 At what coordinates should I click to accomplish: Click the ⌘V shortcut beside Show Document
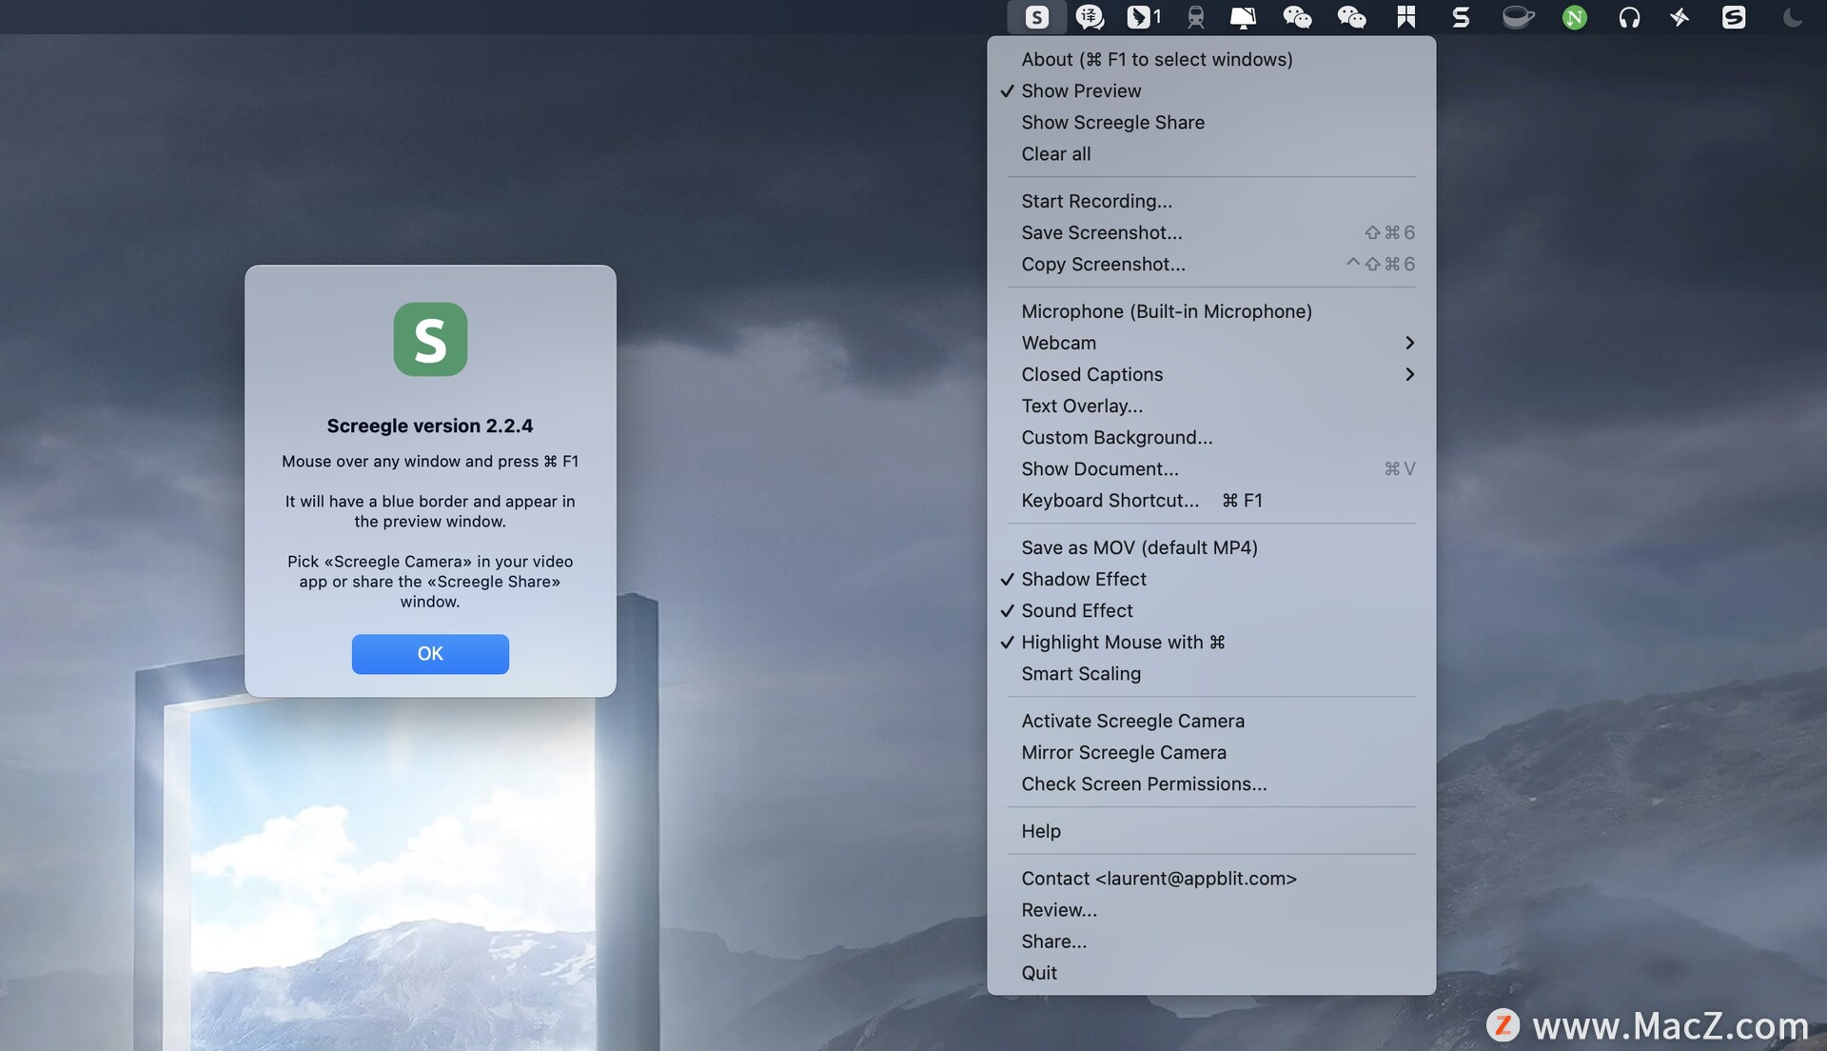pyautogui.click(x=1400, y=468)
